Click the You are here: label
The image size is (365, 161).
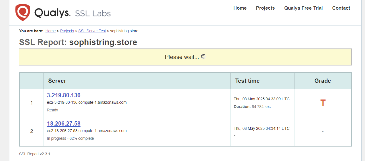point(31,31)
